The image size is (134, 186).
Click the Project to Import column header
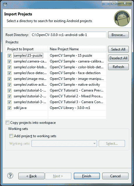tap(27, 49)
